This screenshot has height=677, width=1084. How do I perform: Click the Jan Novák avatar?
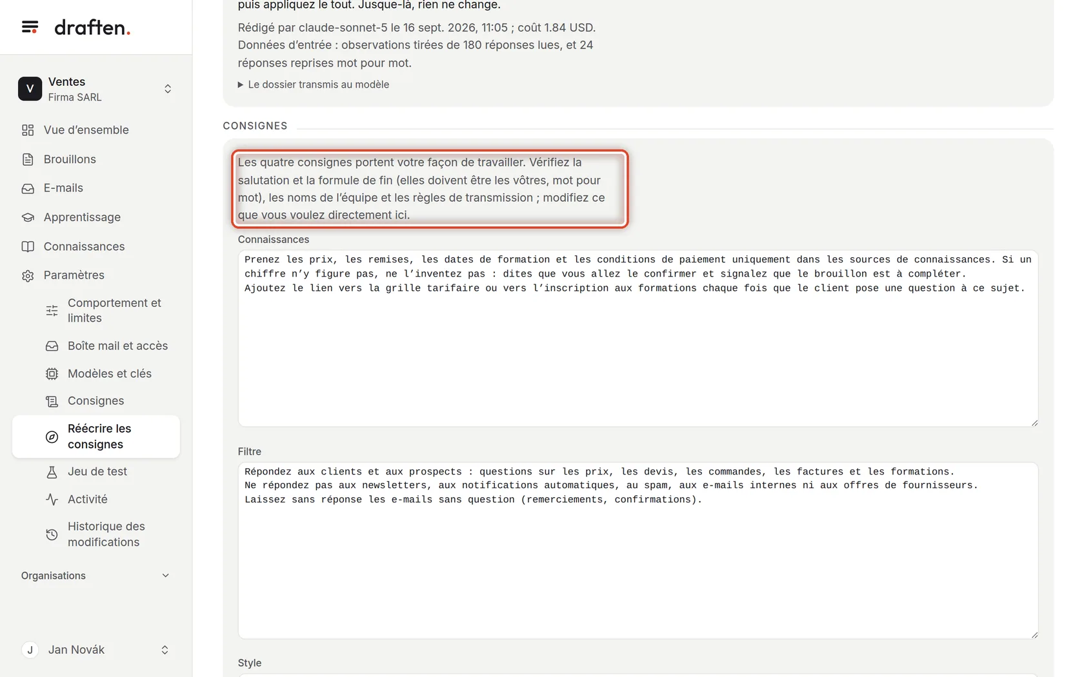[30, 650]
